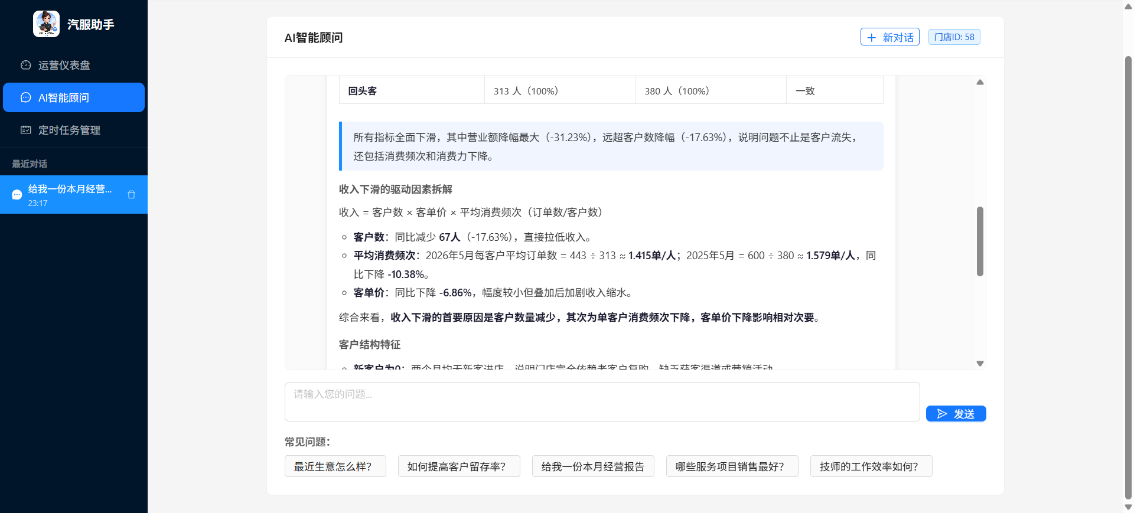This screenshot has height=513, width=1134.
Task: Click the chat icon of the recent conversation
Action: [x=17, y=195]
